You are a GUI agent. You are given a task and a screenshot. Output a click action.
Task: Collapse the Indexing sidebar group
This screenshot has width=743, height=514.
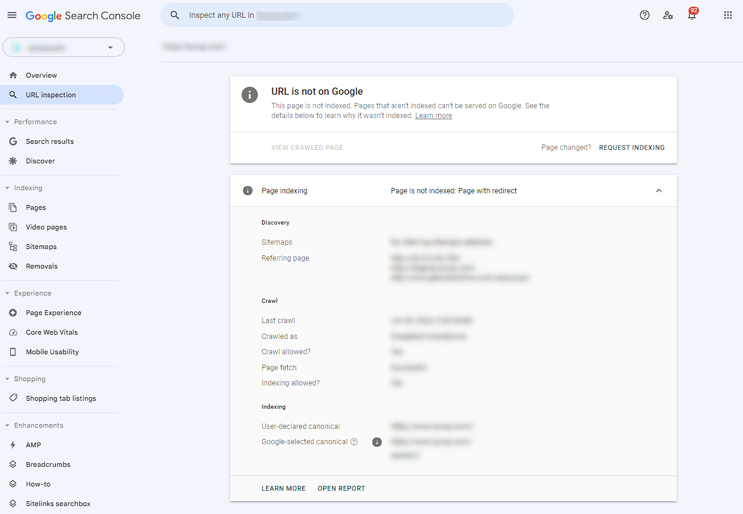click(x=7, y=188)
